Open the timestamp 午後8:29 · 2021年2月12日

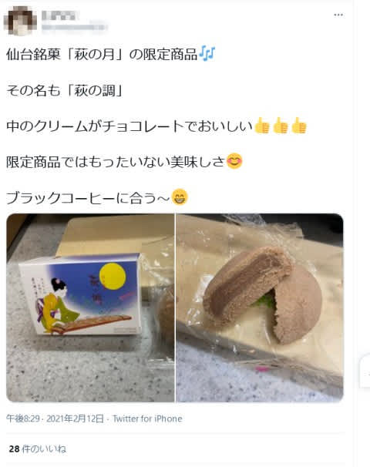(55, 418)
